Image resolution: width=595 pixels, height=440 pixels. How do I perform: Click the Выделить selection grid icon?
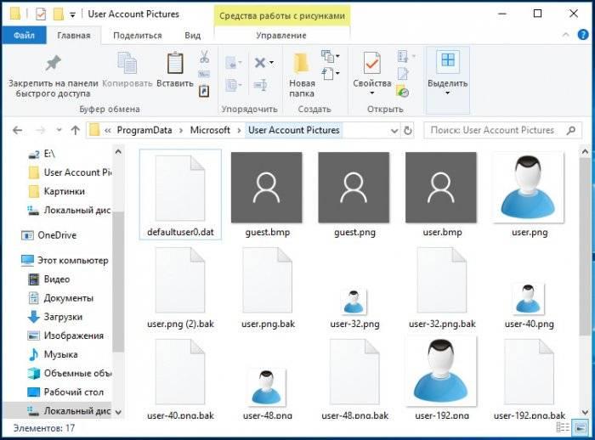(448, 60)
